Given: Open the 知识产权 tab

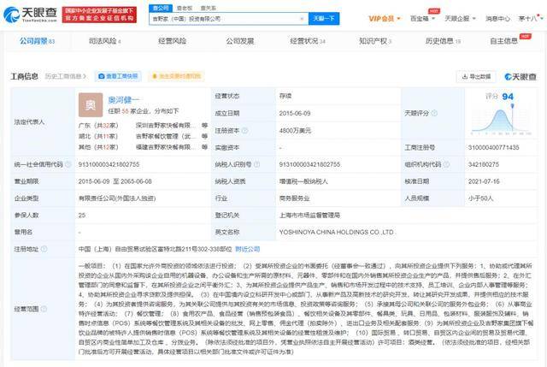Looking at the screenshot, I should tap(375, 41).
